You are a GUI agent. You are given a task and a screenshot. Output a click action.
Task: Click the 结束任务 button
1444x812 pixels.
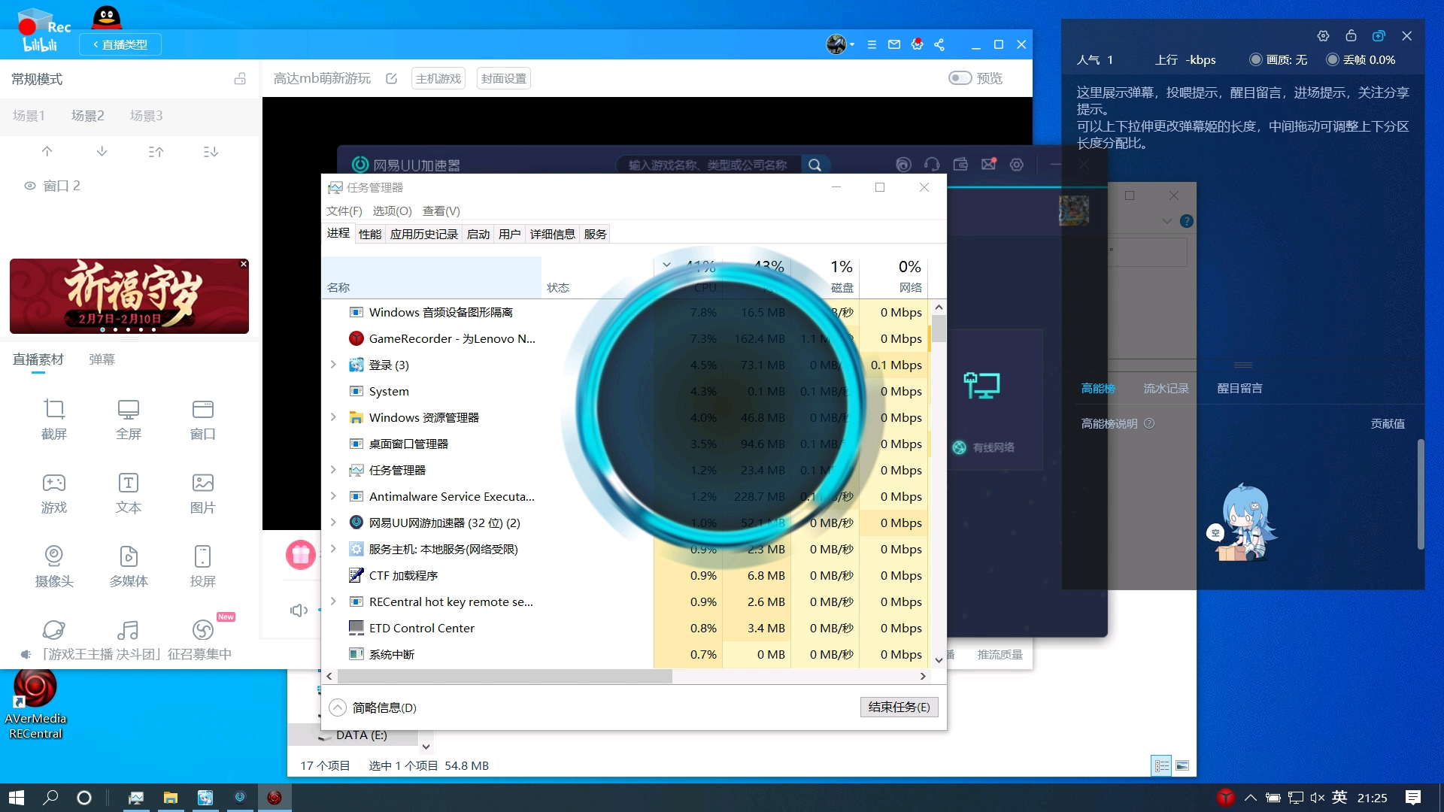click(898, 707)
